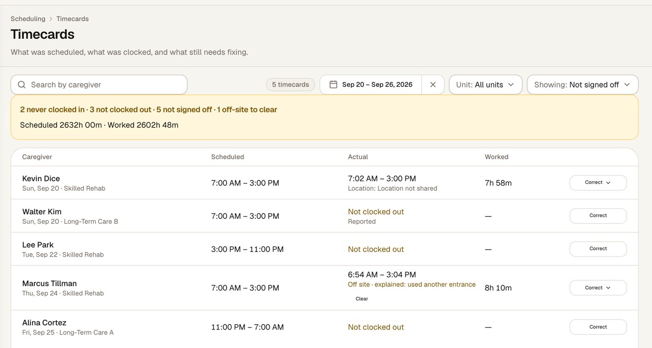Image resolution: width=652 pixels, height=348 pixels.
Task: Click the 5 timecards badge
Action: tap(291, 85)
